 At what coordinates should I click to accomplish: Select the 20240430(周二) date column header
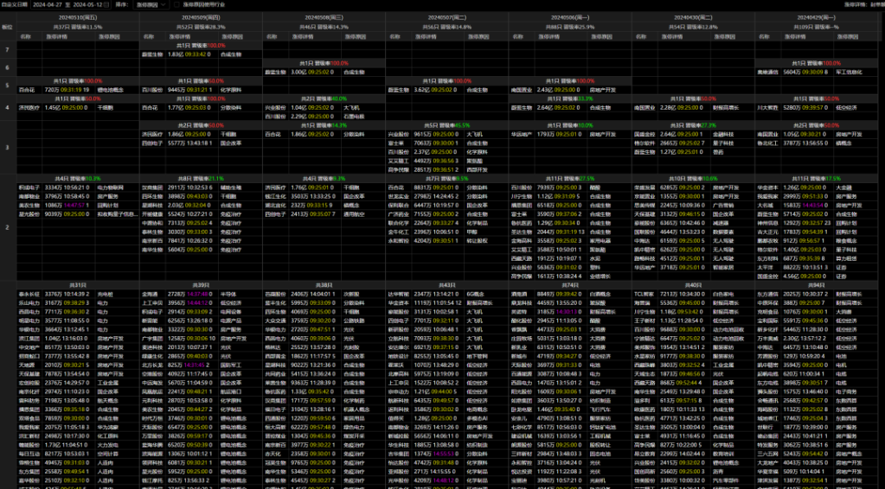693,18
